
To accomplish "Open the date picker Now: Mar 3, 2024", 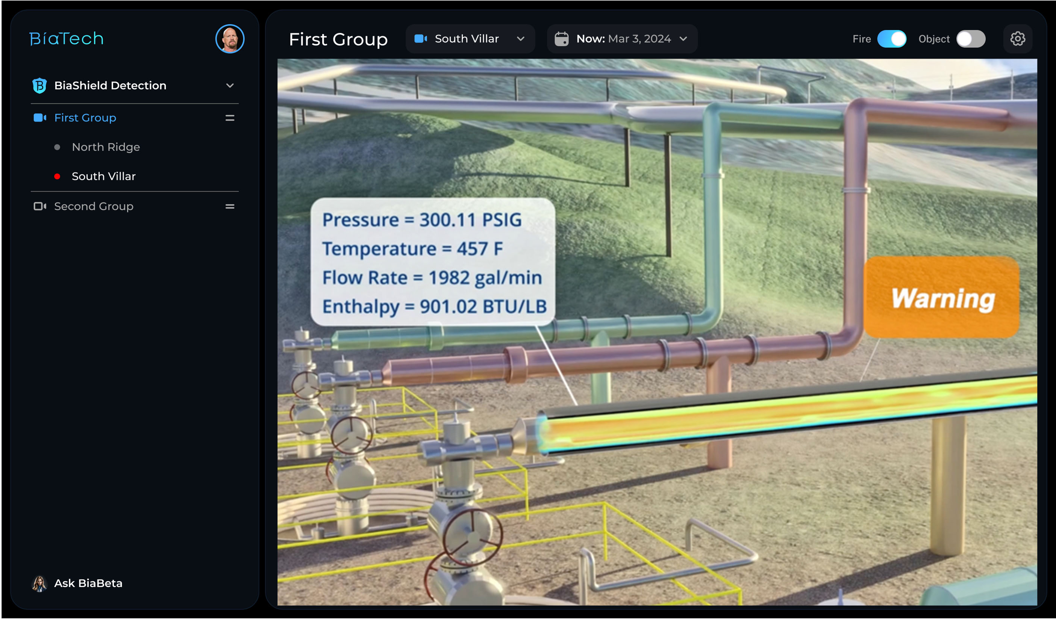I will (622, 39).
